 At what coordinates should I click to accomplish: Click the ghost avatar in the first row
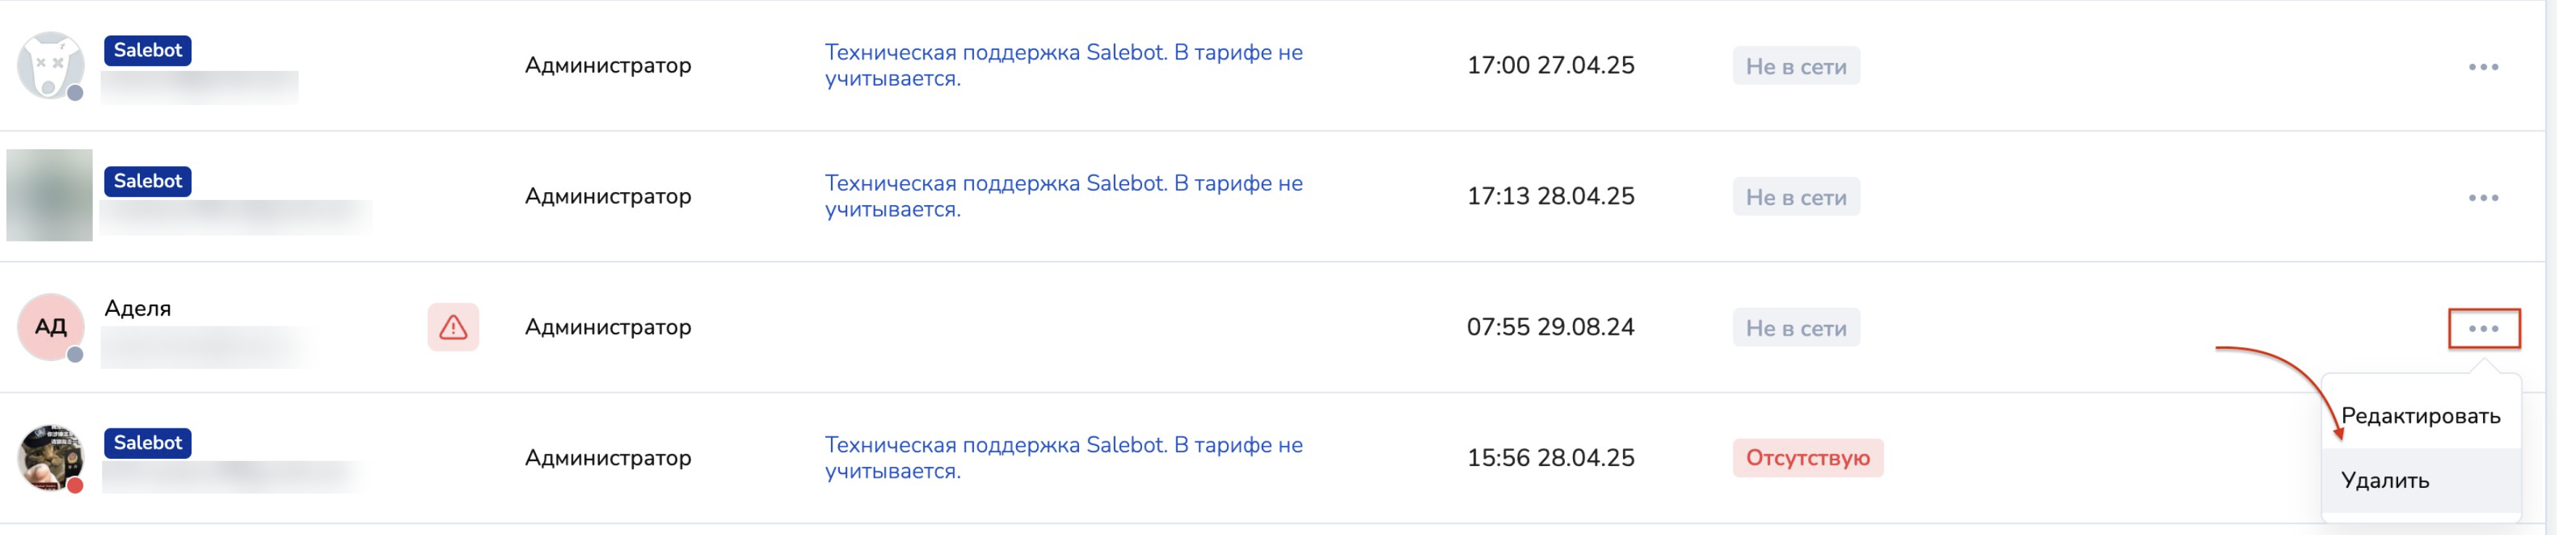click(49, 65)
